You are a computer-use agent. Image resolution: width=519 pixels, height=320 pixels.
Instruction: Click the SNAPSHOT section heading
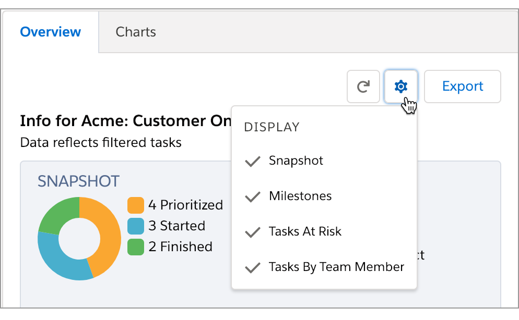point(78,181)
